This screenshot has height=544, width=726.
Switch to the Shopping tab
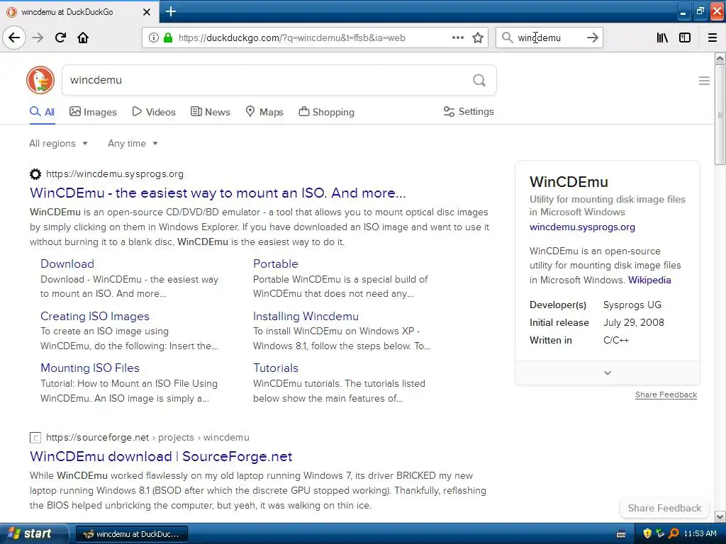(x=326, y=112)
